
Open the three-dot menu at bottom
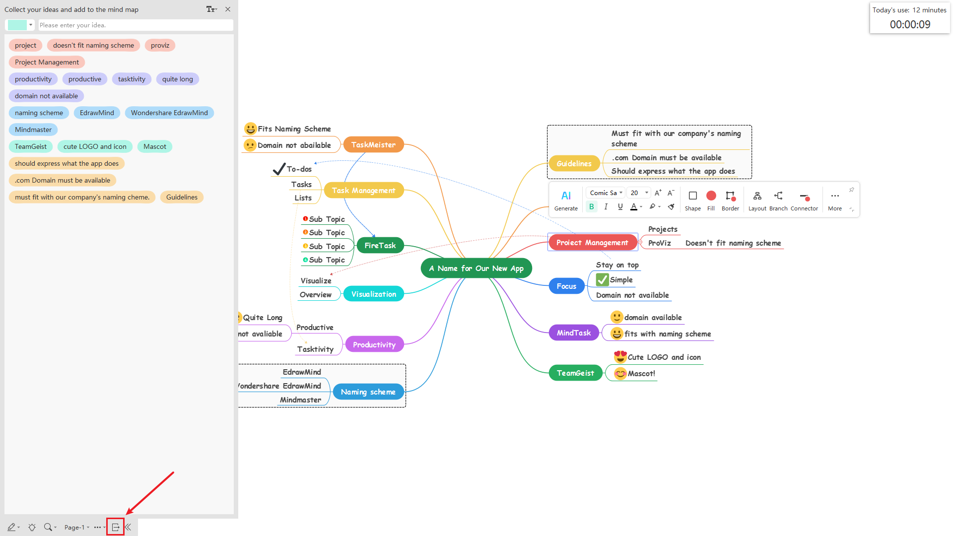pos(97,527)
